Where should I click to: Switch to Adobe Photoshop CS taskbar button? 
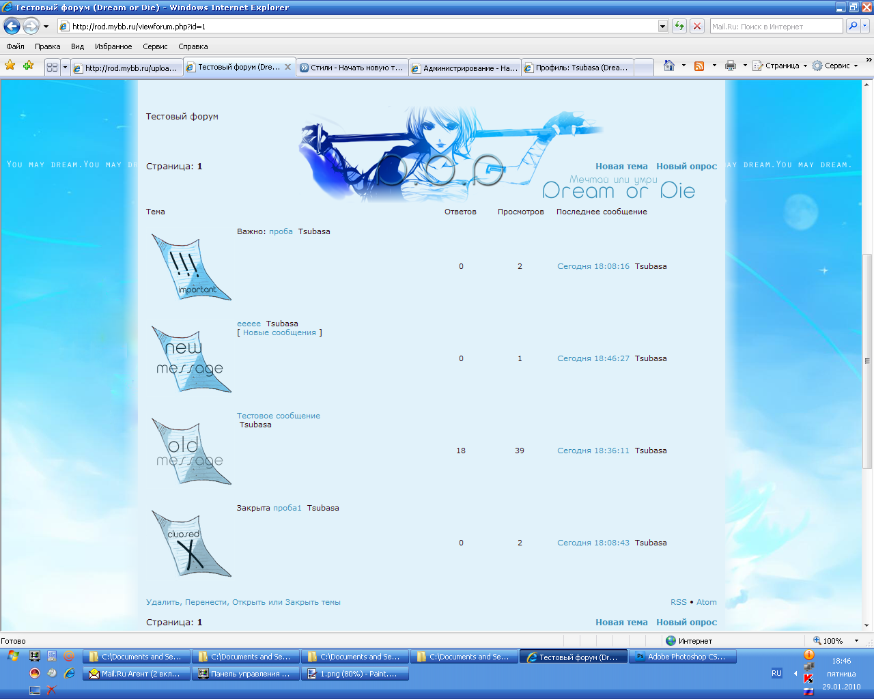(x=683, y=657)
